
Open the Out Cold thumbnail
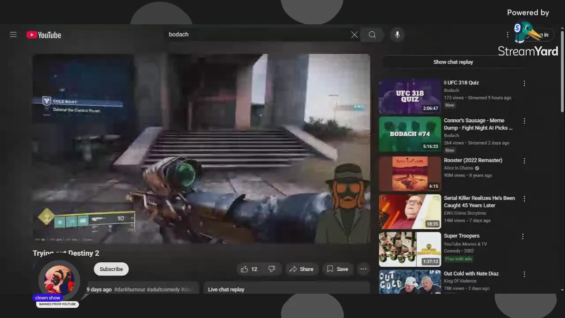[x=410, y=282]
